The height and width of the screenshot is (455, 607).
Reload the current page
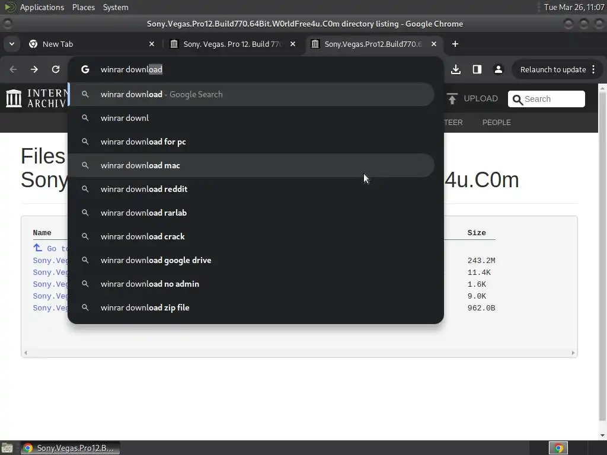pos(56,69)
